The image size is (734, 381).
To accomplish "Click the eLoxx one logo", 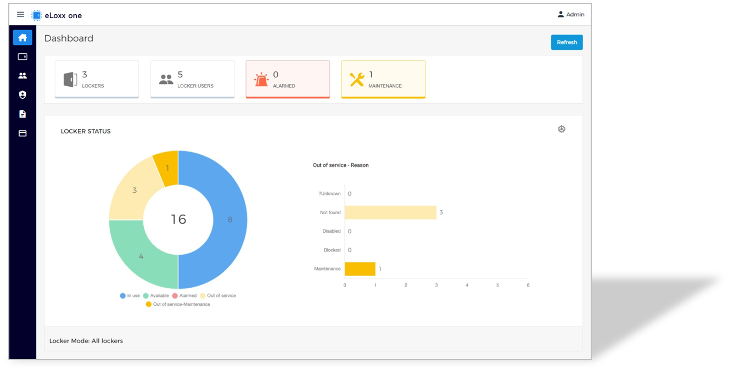I will point(57,15).
